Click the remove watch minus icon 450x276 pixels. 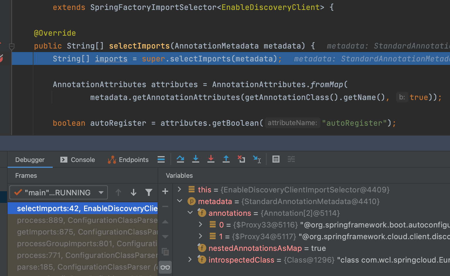tap(165, 206)
